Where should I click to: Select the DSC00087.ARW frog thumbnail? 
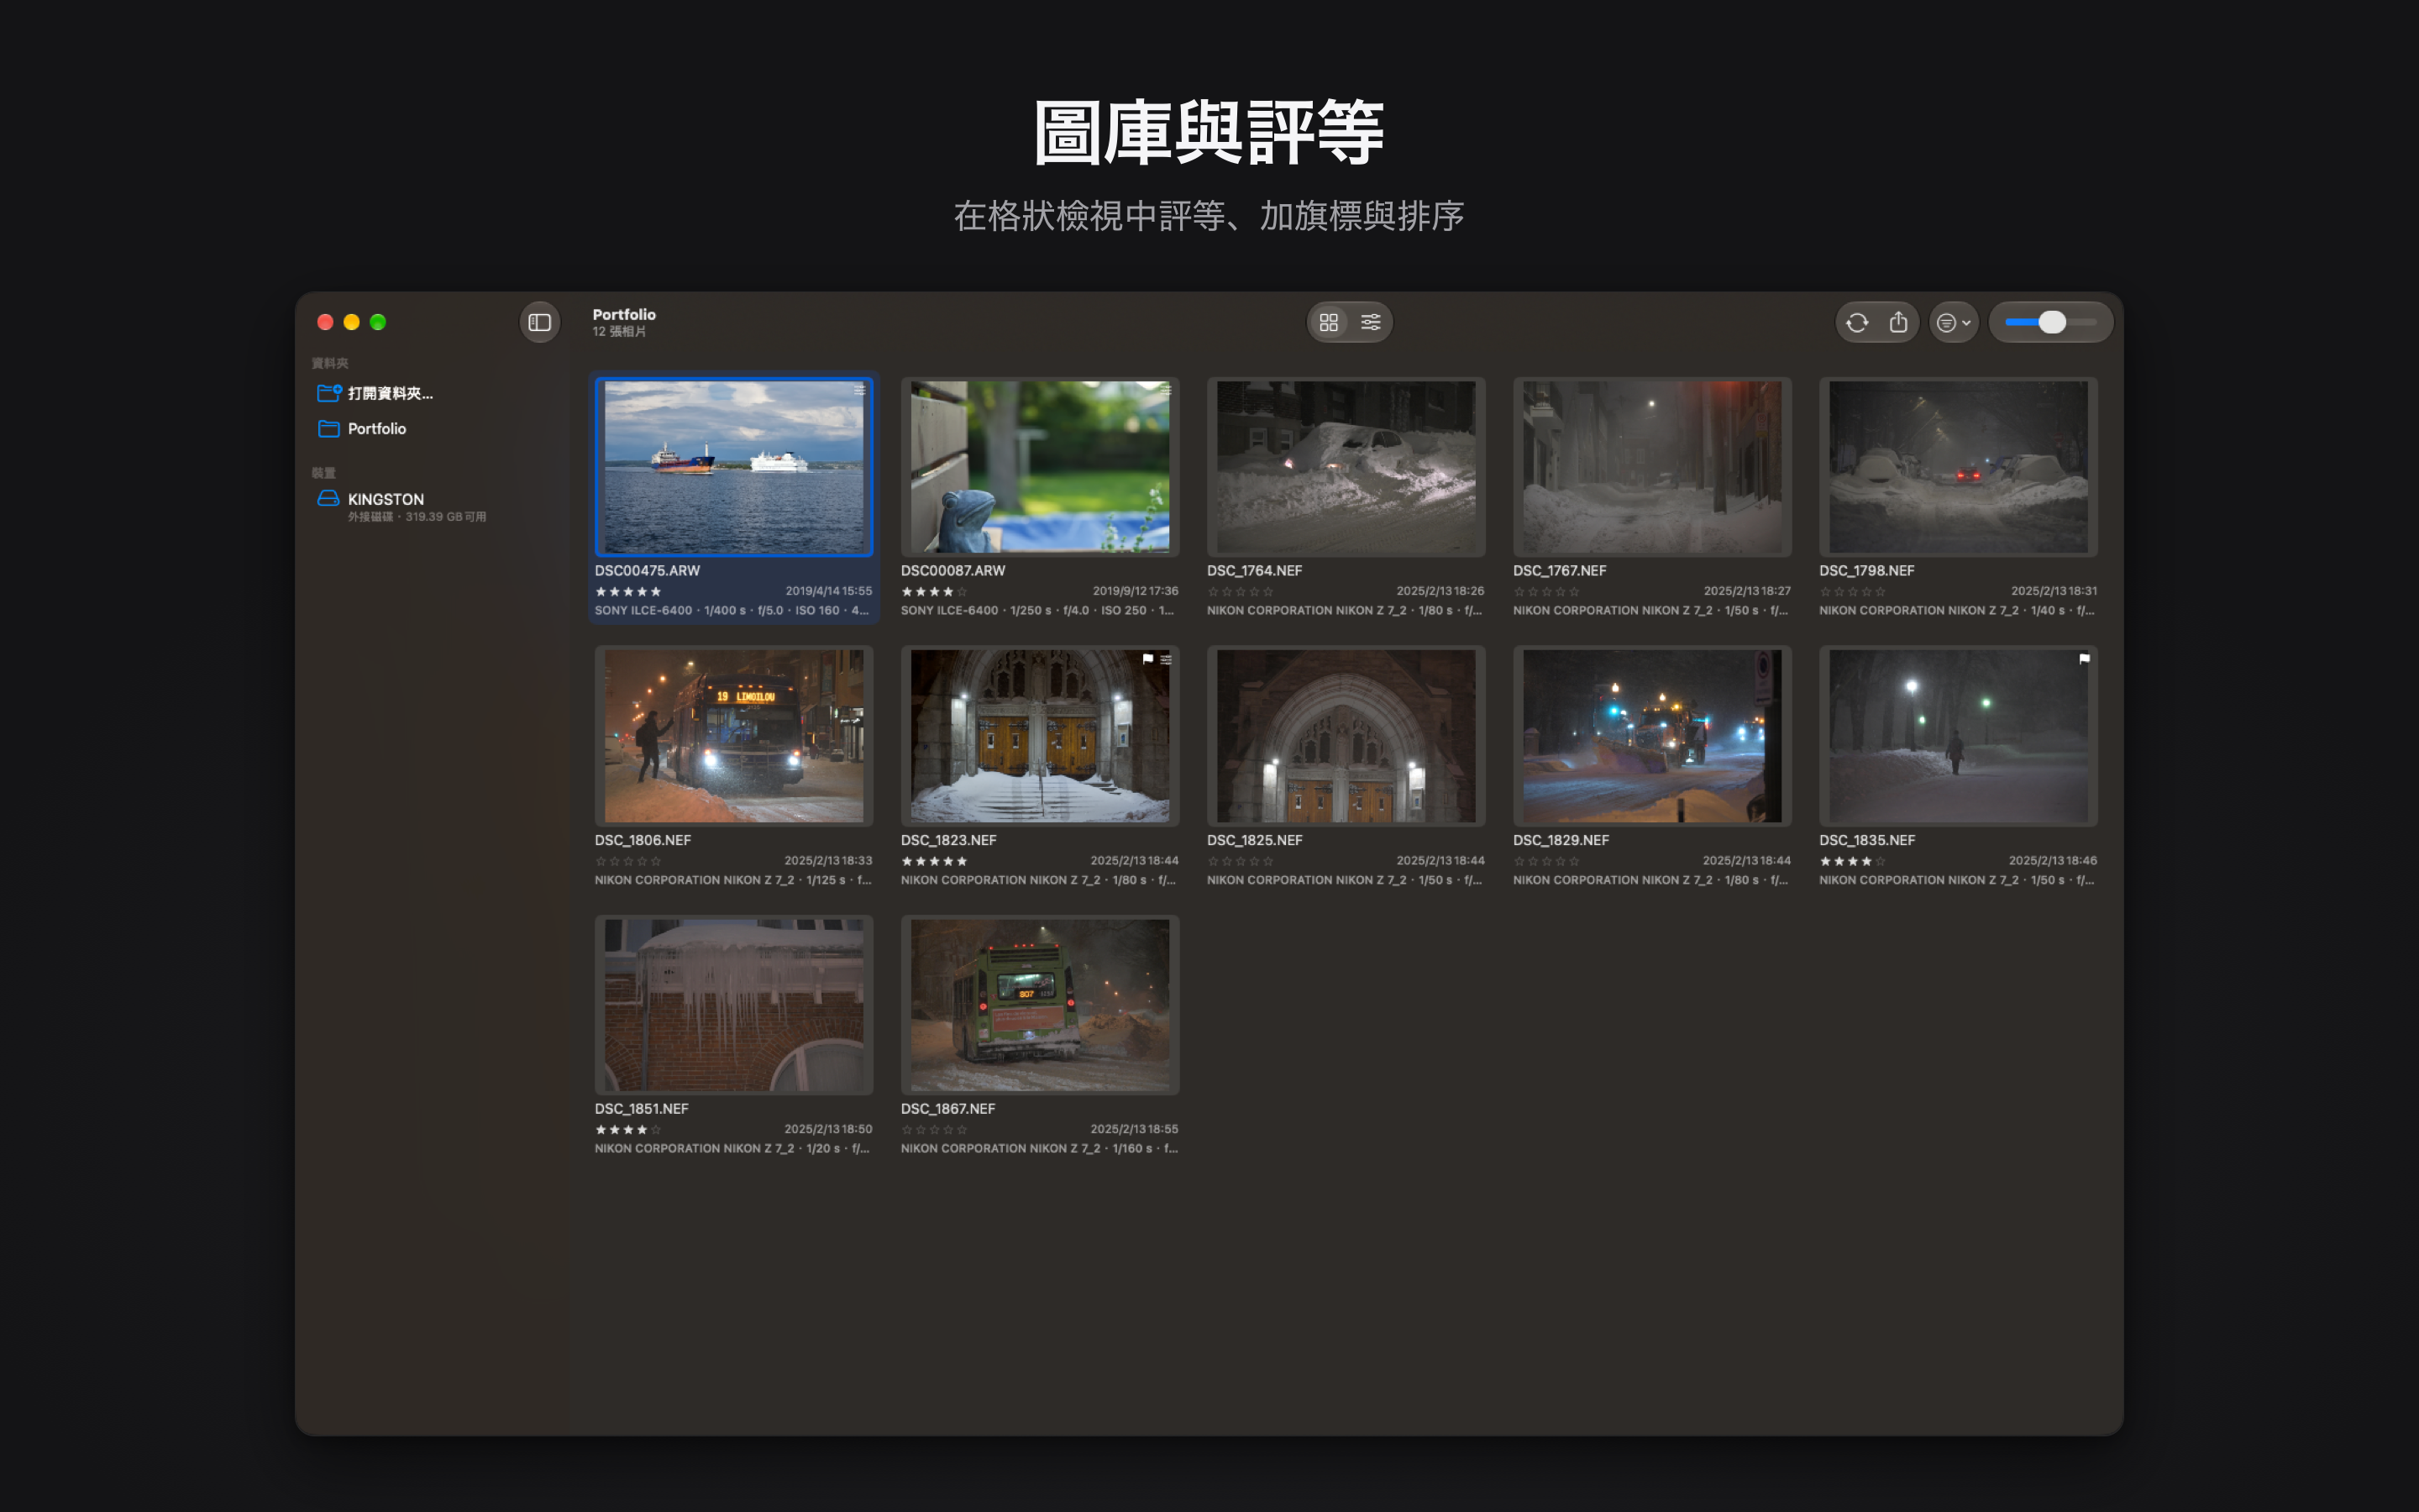point(1040,466)
